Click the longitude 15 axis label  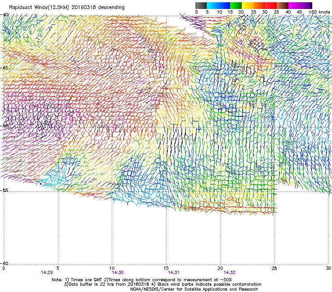click(166, 268)
